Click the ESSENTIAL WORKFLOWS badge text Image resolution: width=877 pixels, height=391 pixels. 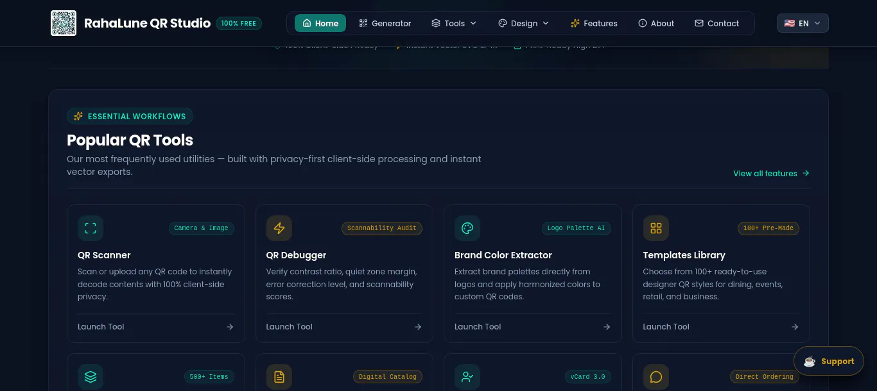(137, 117)
